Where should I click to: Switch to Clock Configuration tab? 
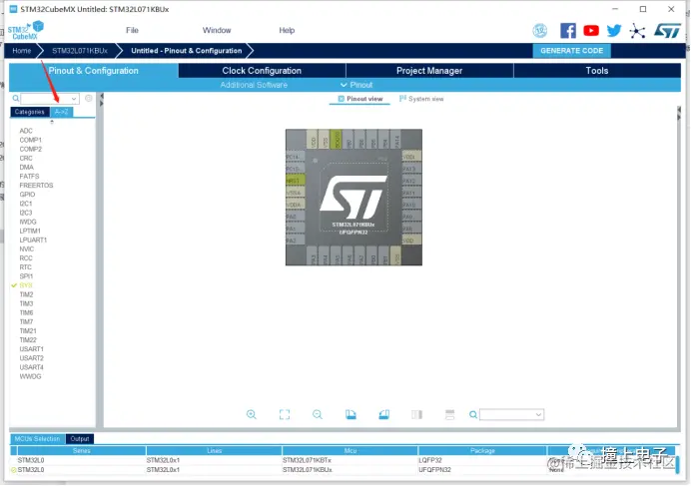(x=262, y=71)
